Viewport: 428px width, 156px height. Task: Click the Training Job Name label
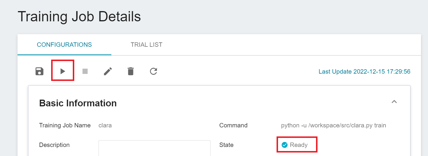65,126
